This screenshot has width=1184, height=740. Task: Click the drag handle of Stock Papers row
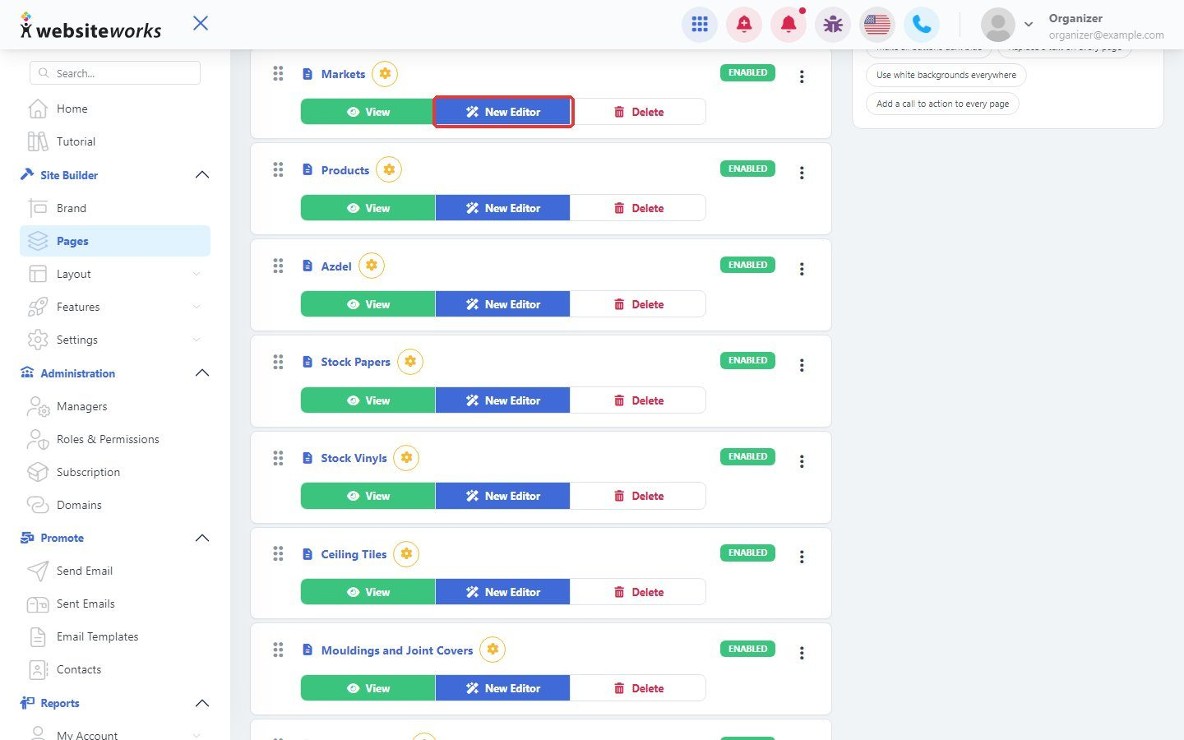(x=278, y=362)
